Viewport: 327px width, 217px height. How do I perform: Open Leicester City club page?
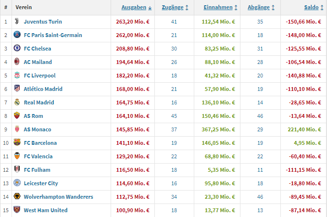click(x=41, y=183)
